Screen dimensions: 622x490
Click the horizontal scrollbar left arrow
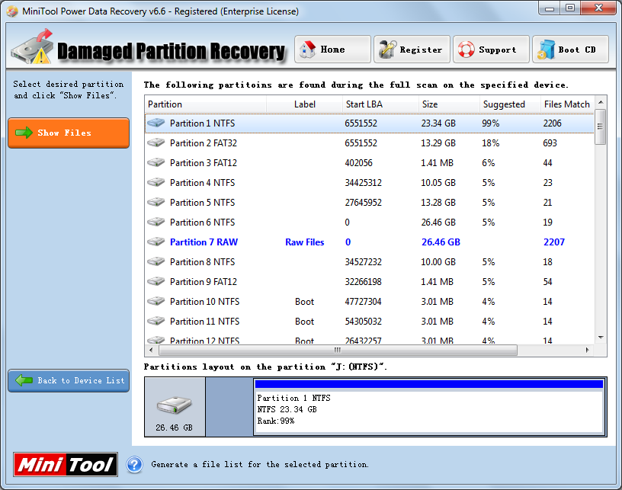(x=151, y=350)
